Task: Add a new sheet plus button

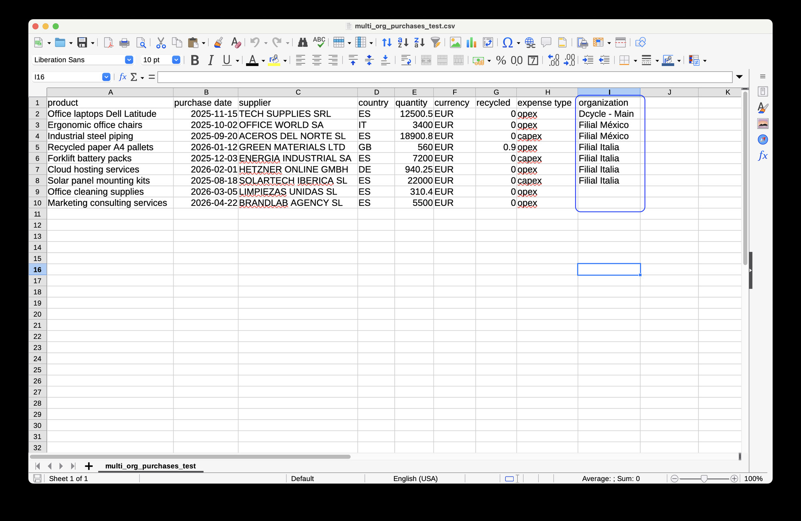Action: point(89,466)
